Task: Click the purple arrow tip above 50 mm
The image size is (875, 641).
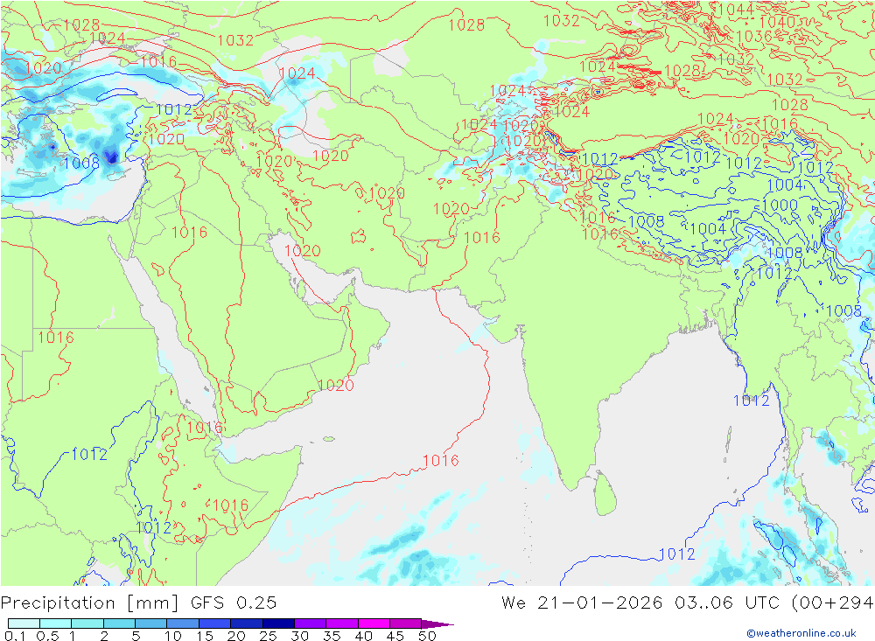Action: [x=438, y=624]
